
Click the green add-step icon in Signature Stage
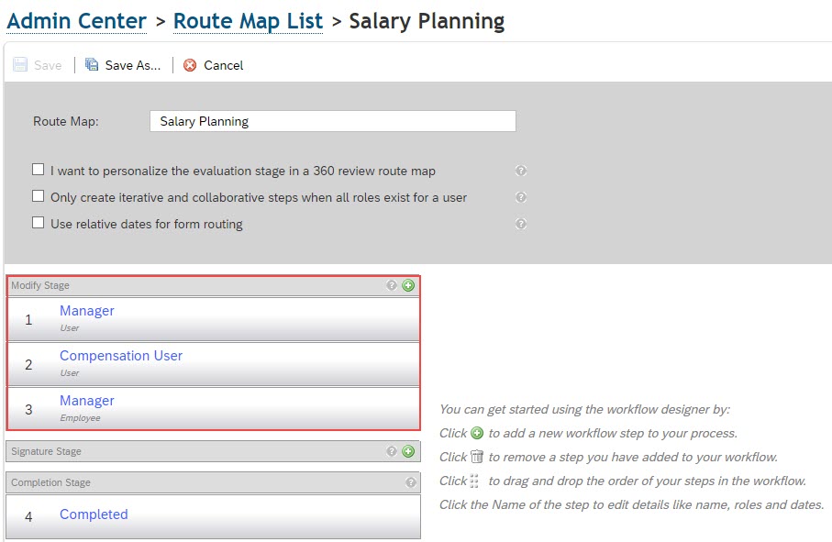coord(408,451)
